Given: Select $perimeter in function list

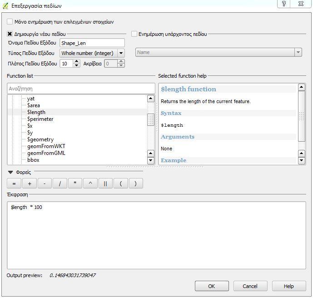Looking at the screenshot, I should click(x=40, y=119).
